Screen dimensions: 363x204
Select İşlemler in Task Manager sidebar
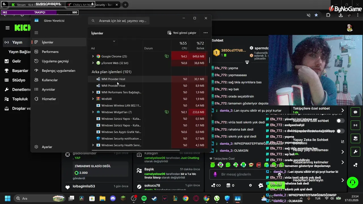tap(59, 42)
